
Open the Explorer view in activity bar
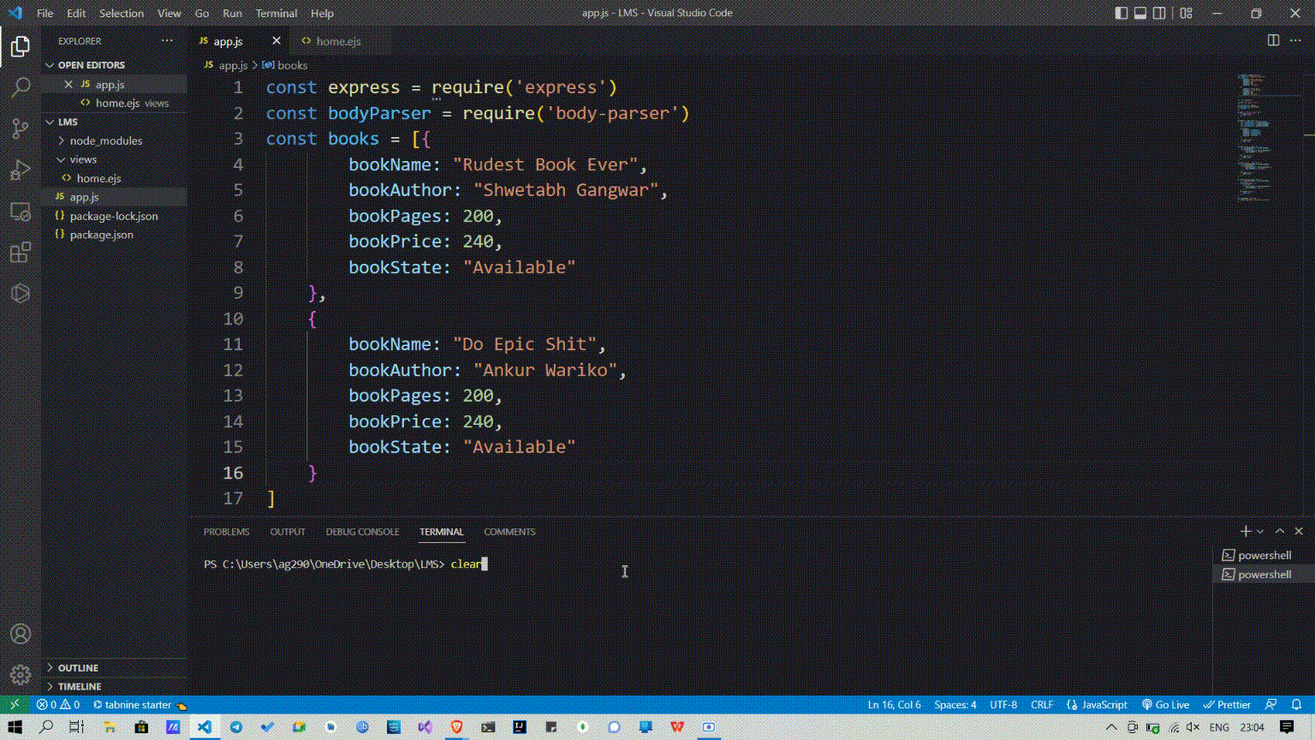(21, 46)
